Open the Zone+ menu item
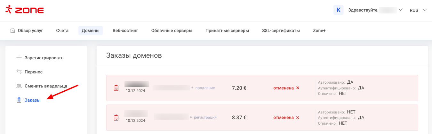The width and height of the screenshot is (432, 134). pyautogui.click(x=319, y=31)
